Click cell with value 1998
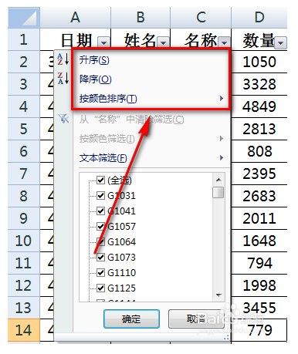298x354 pixels. click(259, 285)
